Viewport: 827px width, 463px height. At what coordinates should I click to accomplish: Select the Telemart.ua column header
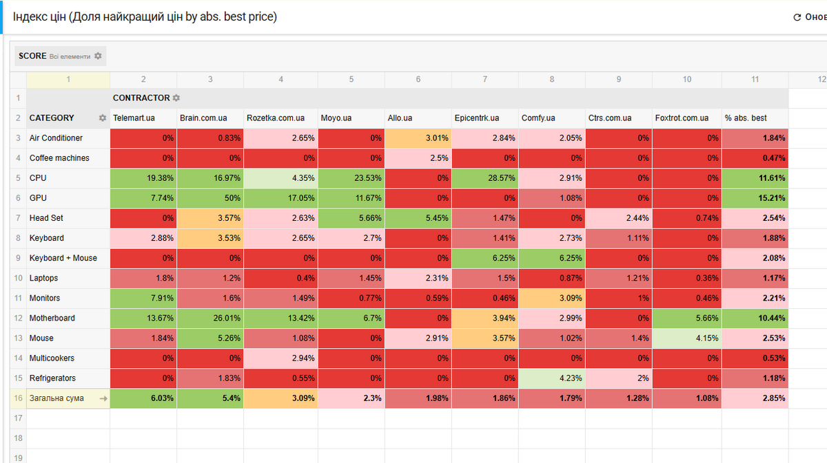(134, 118)
